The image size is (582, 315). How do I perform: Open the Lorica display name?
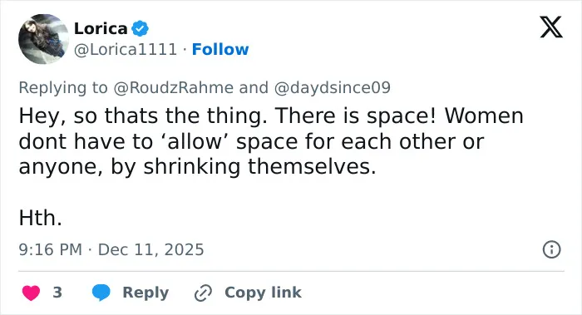pos(101,28)
